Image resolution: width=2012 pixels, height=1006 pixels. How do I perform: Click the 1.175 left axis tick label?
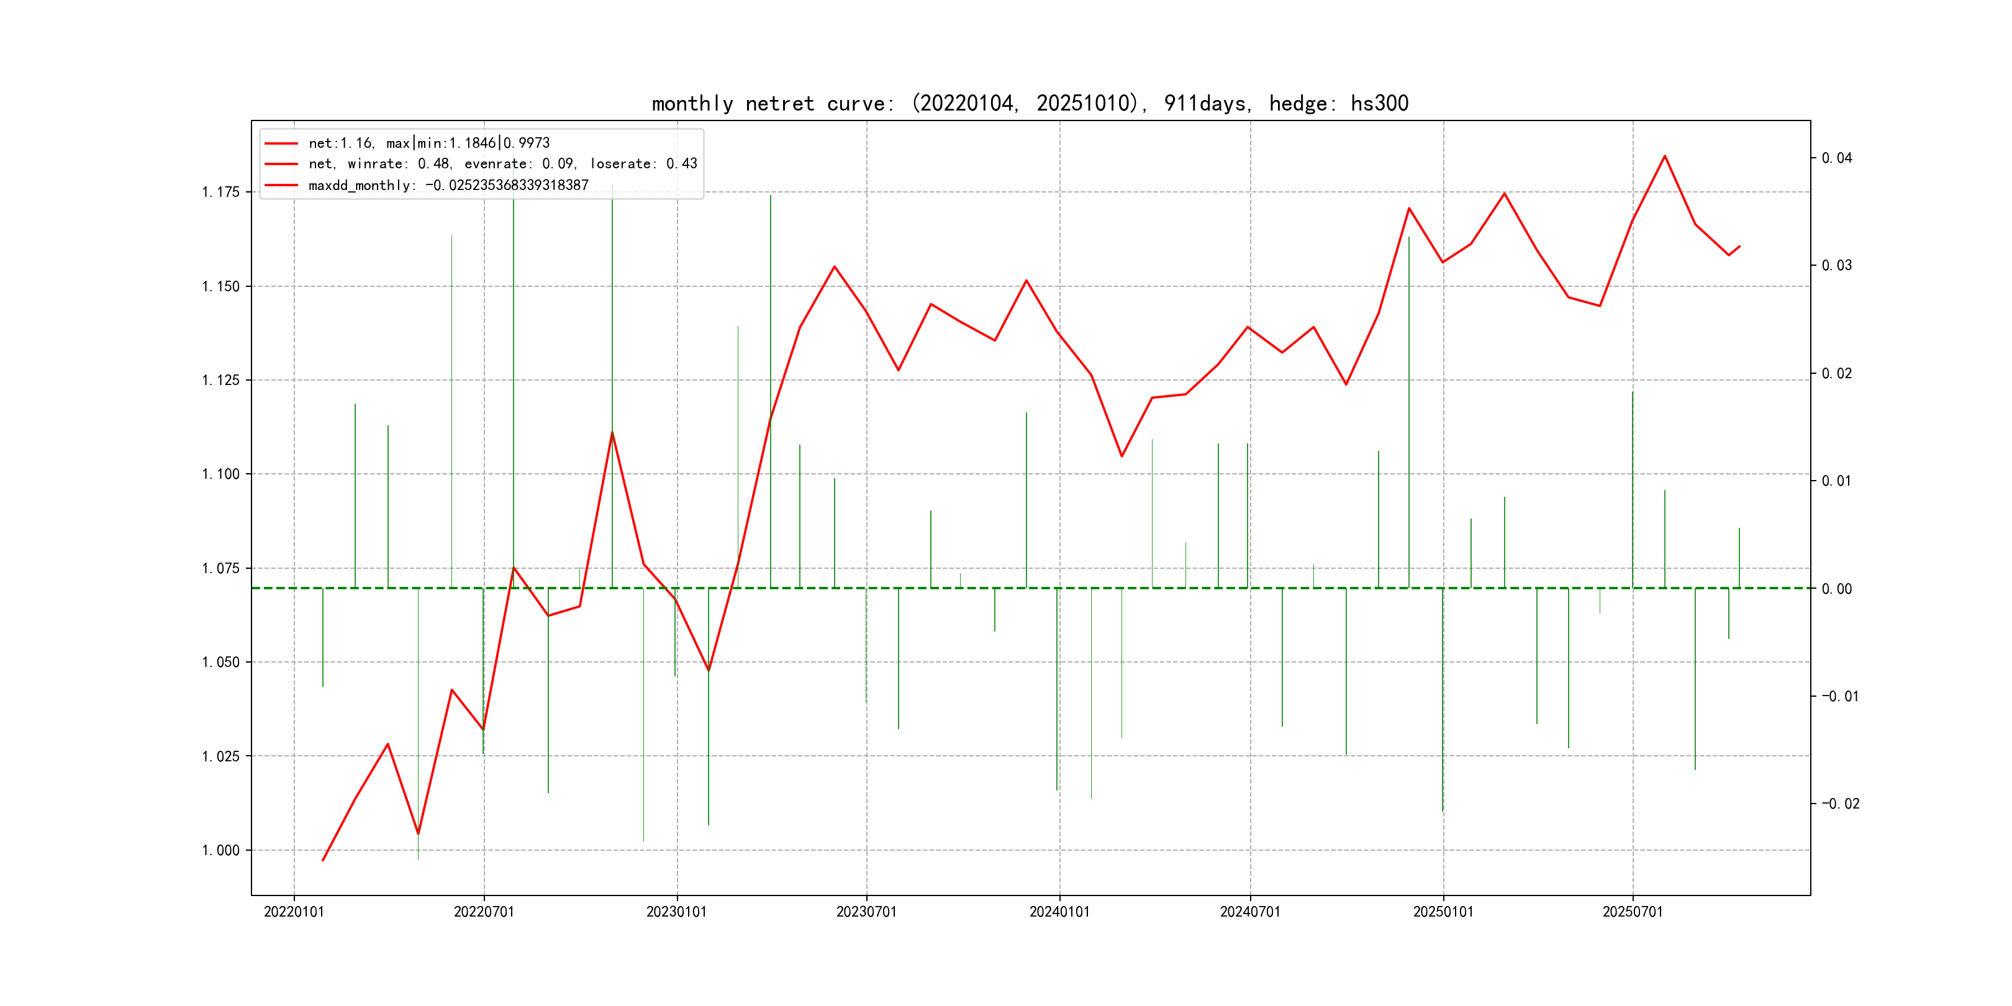220,192
